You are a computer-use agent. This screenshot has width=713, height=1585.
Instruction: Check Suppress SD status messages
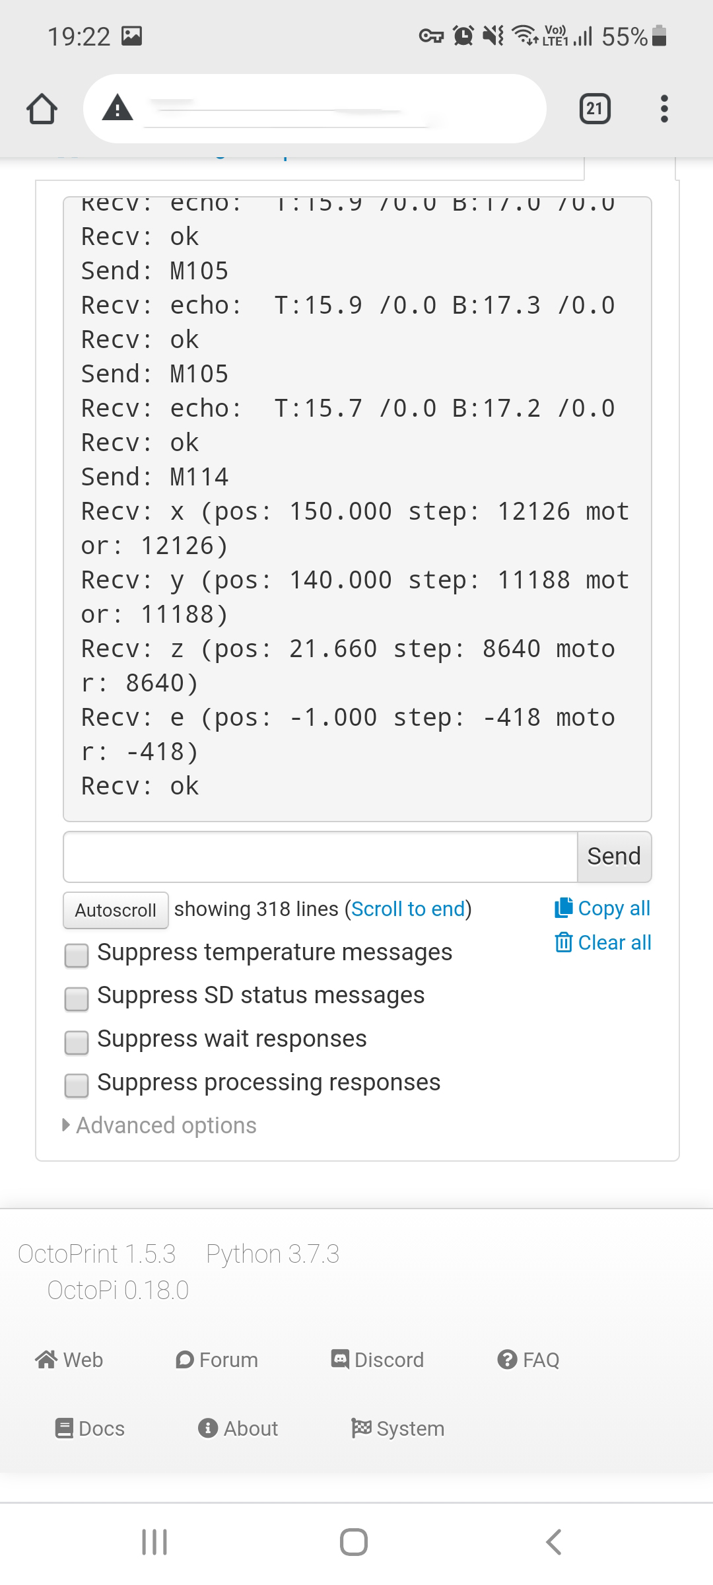point(76,999)
